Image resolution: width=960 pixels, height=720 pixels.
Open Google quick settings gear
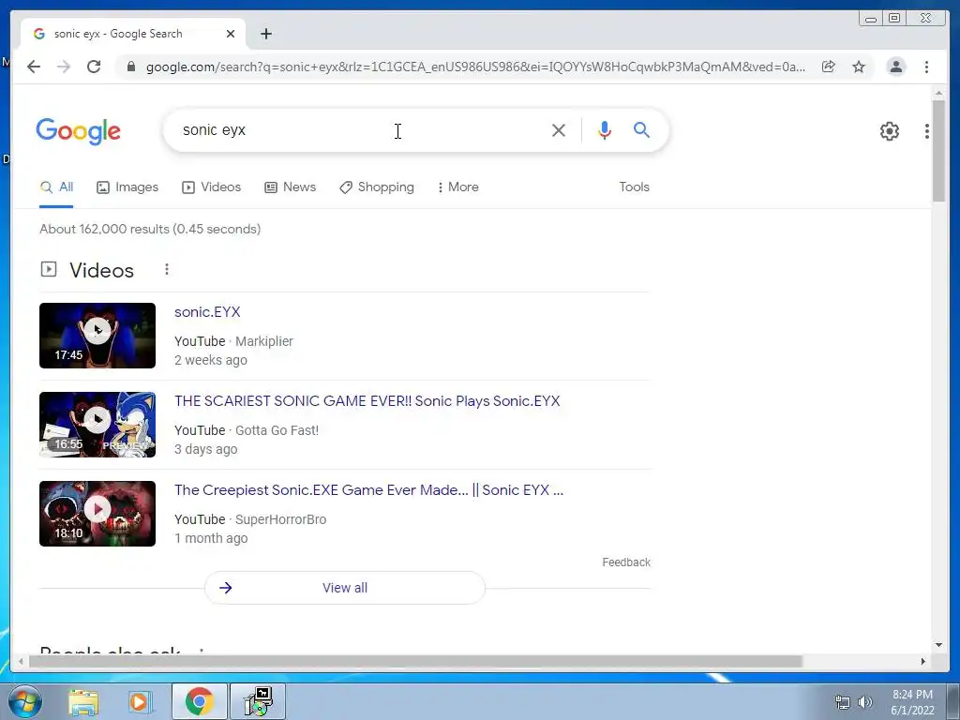(x=890, y=131)
